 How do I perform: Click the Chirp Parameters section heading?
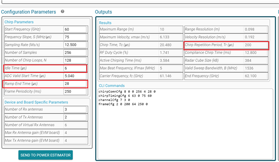pos(19,22)
